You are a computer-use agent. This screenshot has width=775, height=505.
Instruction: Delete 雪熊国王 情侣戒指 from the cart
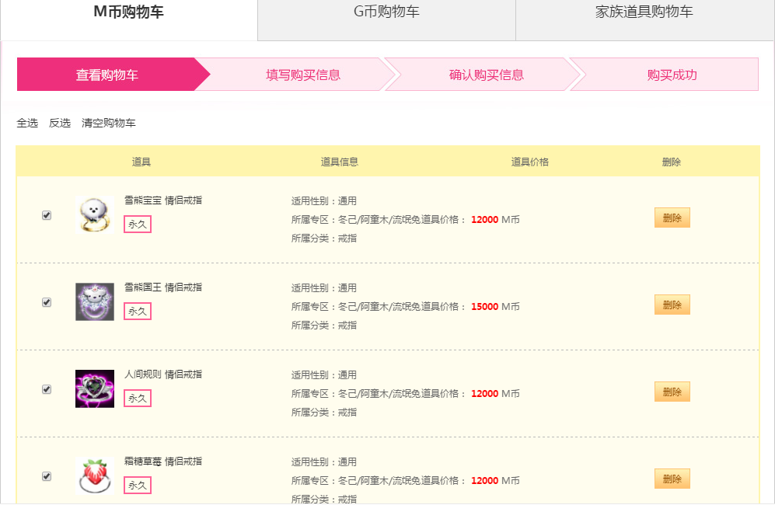pos(672,305)
